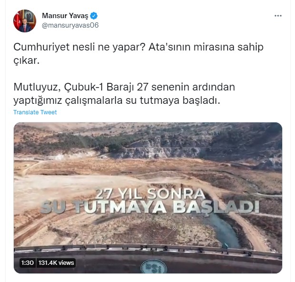Play the dam video thumbnail

148,198
